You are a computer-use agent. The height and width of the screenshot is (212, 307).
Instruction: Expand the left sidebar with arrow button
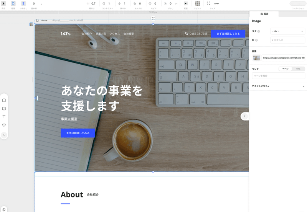[4, 135]
